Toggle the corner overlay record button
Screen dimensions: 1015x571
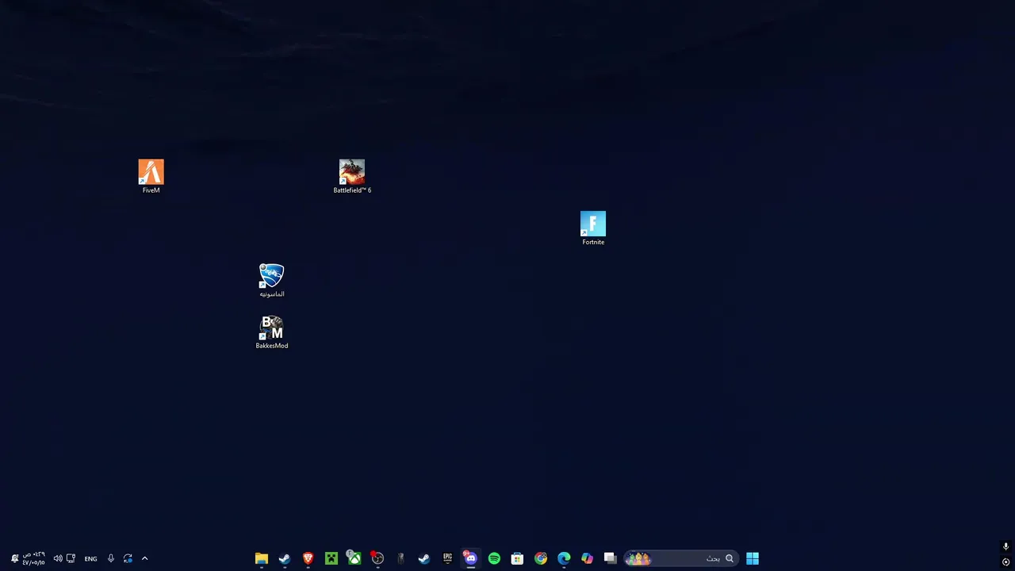(x=1005, y=562)
